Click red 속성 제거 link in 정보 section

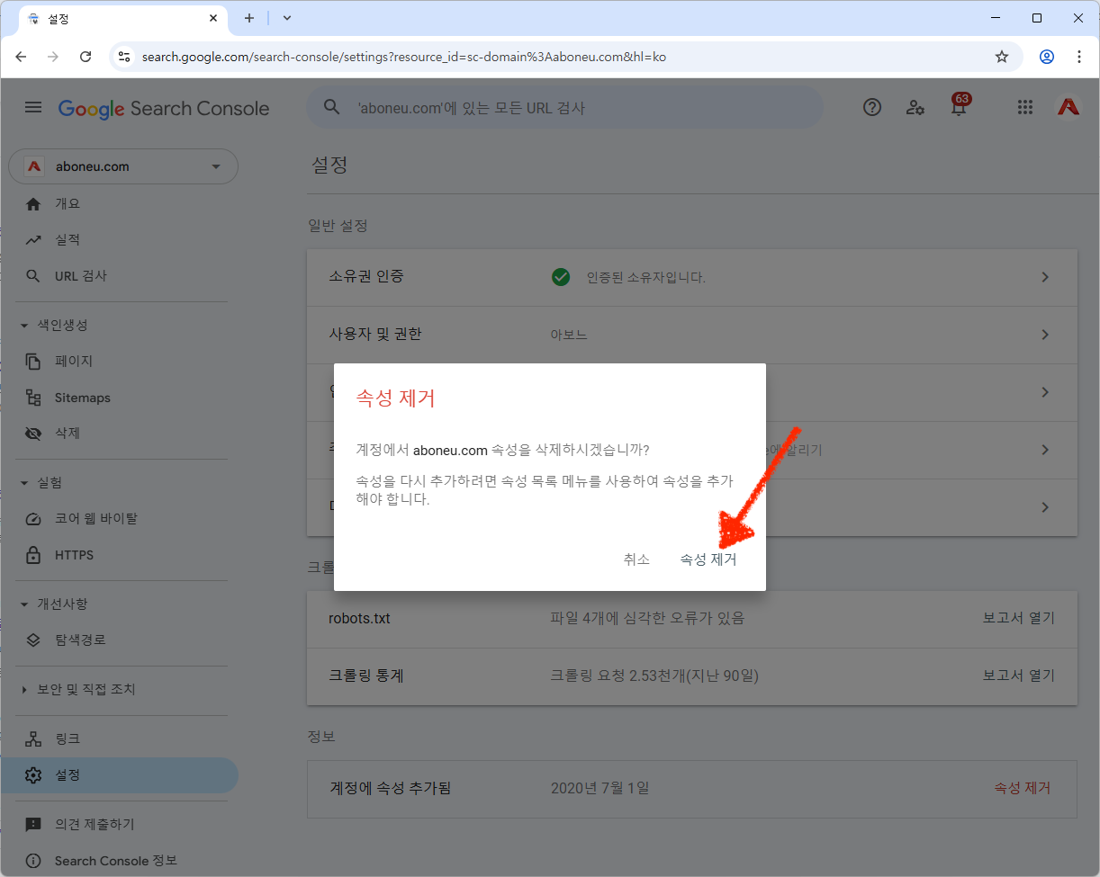pyautogui.click(x=1022, y=788)
